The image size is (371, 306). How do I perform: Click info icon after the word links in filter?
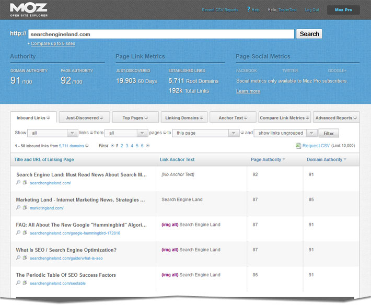(91, 133)
